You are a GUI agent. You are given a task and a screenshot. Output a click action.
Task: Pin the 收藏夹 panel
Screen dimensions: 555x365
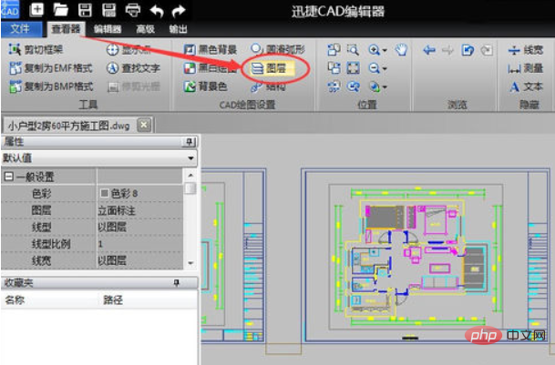pos(176,282)
